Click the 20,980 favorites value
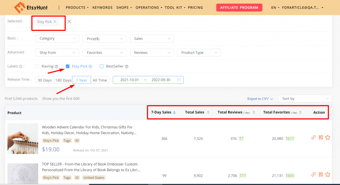Viewport: 340px width, 185px height. (277, 139)
